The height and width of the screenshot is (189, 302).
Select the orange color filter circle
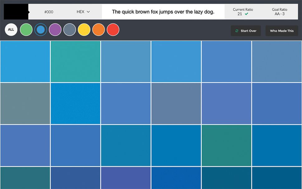pyautogui.click(x=99, y=29)
